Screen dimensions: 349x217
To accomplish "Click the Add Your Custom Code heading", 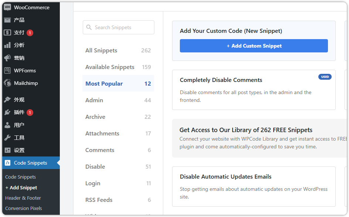I will click(x=231, y=31).
